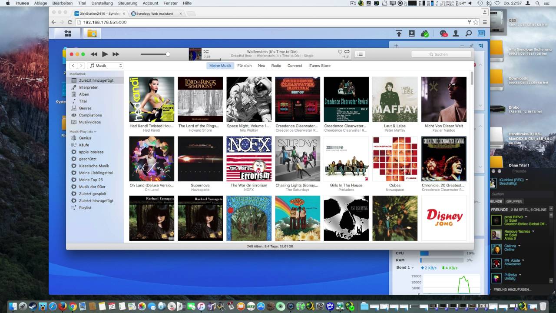Open the Bond 1 network dropdown

tap(404, 267)
